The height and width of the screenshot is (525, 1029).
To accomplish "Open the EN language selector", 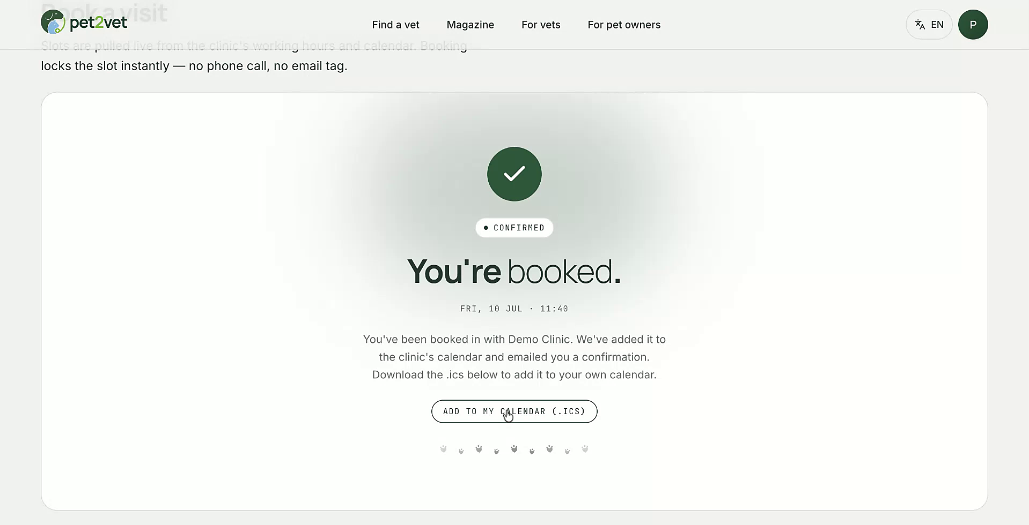I will (929, 25).
